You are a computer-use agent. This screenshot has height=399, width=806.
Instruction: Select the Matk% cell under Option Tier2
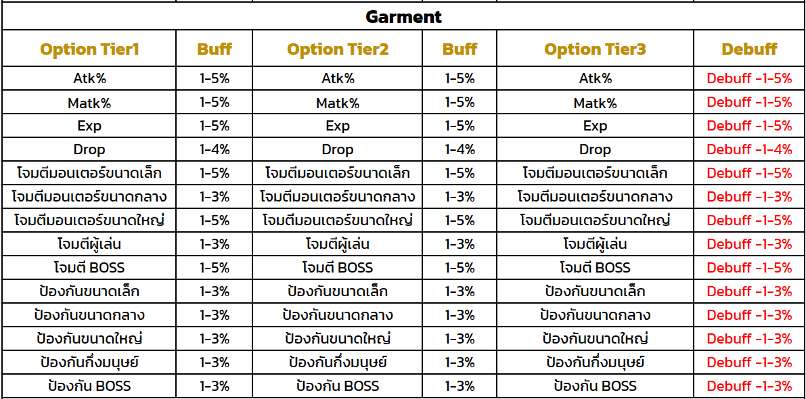[x=338, y=103]
